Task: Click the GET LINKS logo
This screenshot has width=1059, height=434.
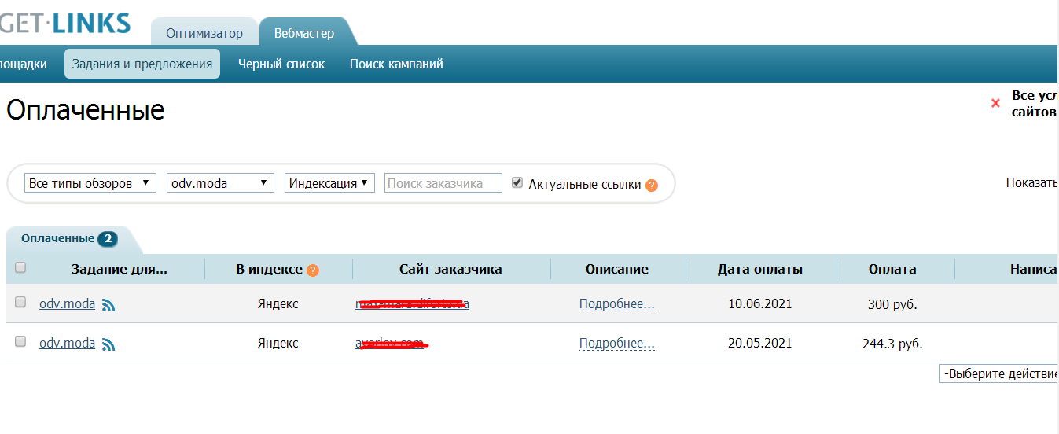Action: coord(64,23)
